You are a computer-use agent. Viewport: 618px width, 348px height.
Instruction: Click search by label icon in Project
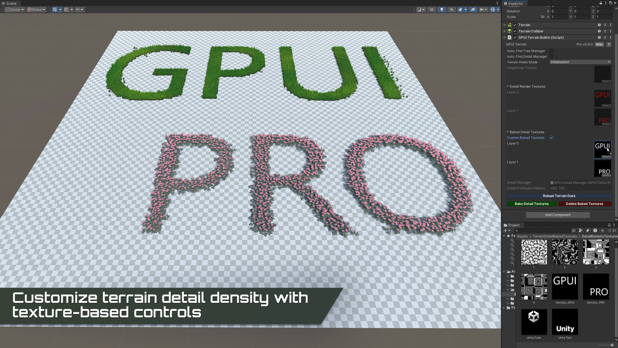pyautogui.click(x=588, y=230)
